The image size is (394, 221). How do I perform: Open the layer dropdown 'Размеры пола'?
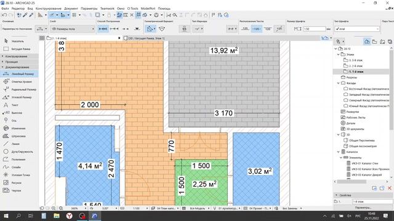[72, 29]
